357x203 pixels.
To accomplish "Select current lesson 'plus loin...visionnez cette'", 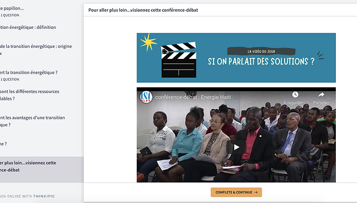I will (x=42, y=170).
